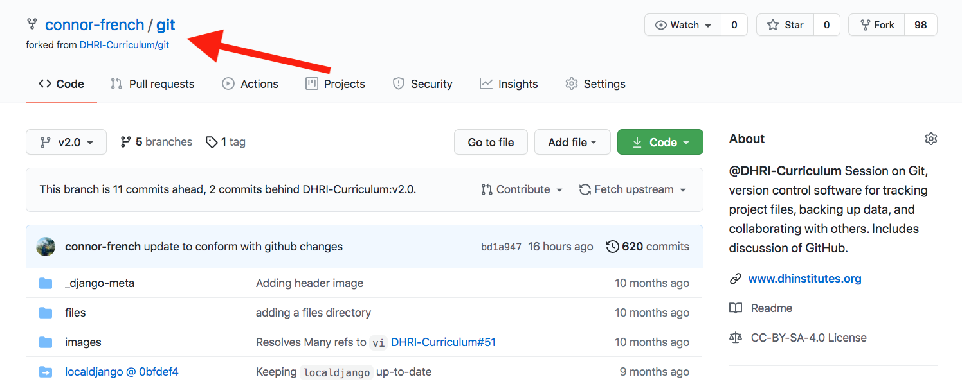
Task: Click the connor-french avatar thumbnail
Action: coord(46,247)
